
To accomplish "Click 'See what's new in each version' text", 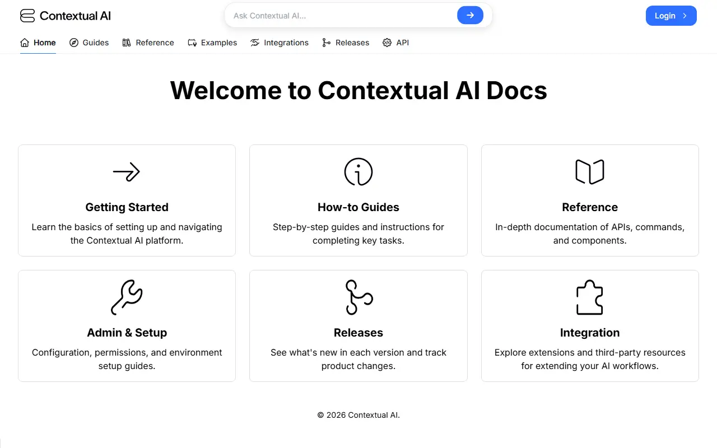I will pyautogui.click(x=358, y=360).
